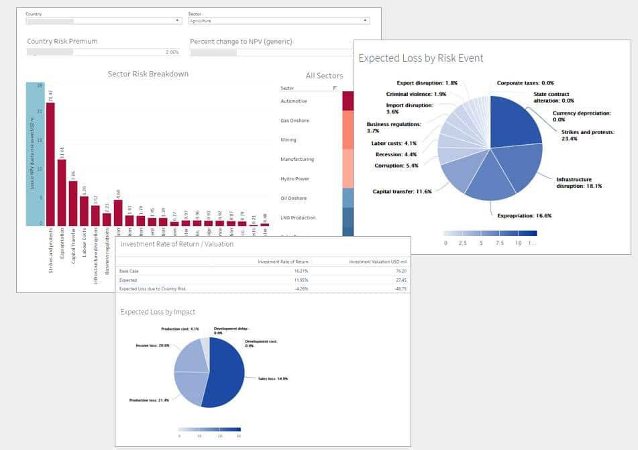Select the LNG Production sector row label

click(x=298, y=218)
